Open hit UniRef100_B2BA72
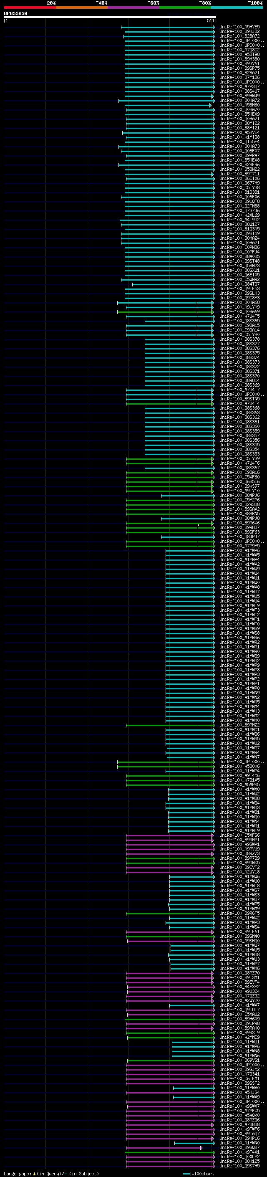 [x=239, y=36]
